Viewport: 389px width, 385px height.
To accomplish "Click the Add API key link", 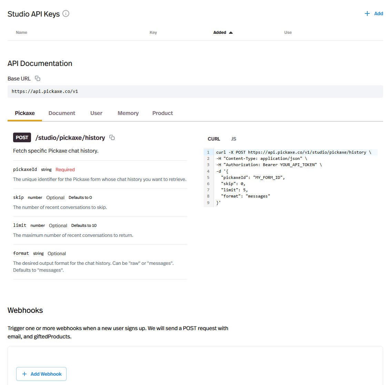I will (378, 14).
